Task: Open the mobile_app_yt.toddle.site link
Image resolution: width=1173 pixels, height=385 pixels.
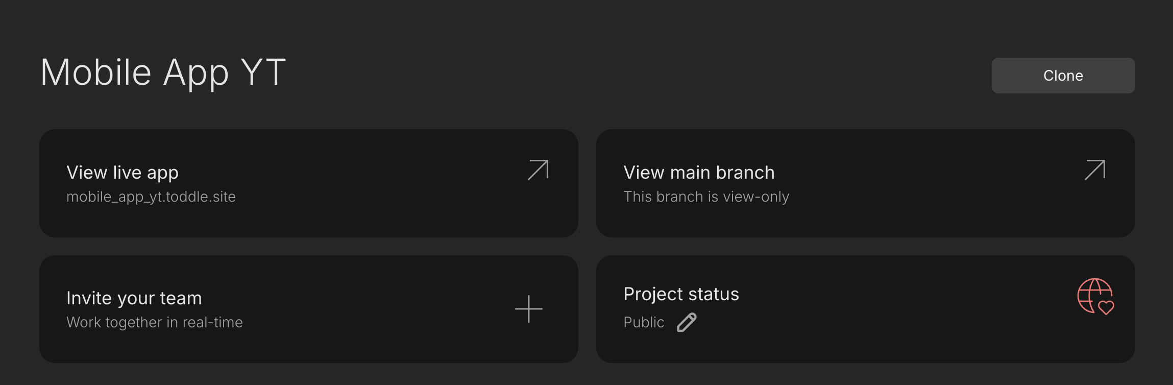Action: pos(151,197)
